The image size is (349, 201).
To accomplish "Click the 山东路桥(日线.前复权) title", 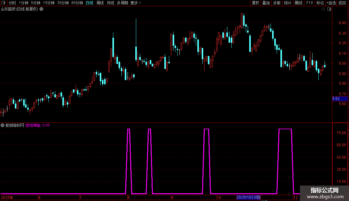I will click(19, 9).
